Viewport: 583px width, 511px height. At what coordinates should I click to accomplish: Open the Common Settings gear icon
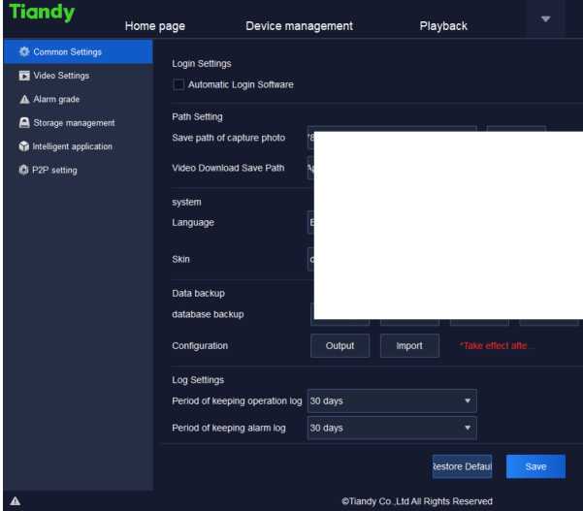pyautogui.click(x=24, y=51)
